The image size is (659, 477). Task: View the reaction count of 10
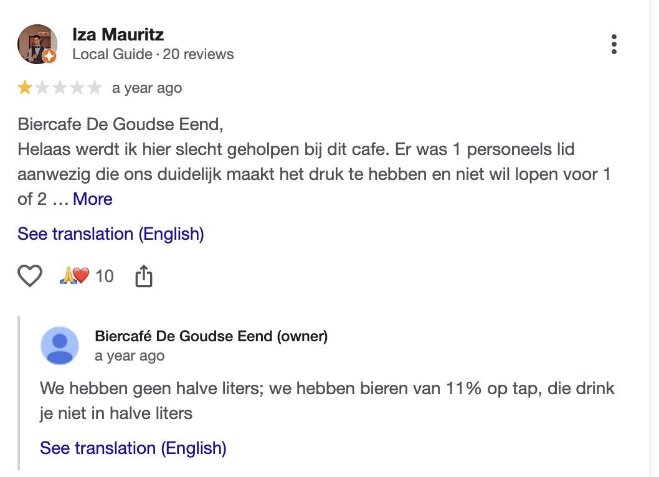[105, 276]
